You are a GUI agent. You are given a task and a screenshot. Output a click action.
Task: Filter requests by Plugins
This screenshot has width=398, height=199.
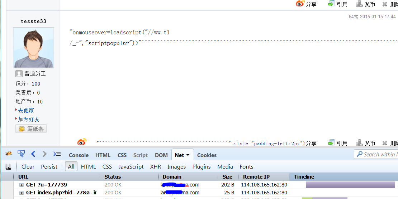(202, 166)
